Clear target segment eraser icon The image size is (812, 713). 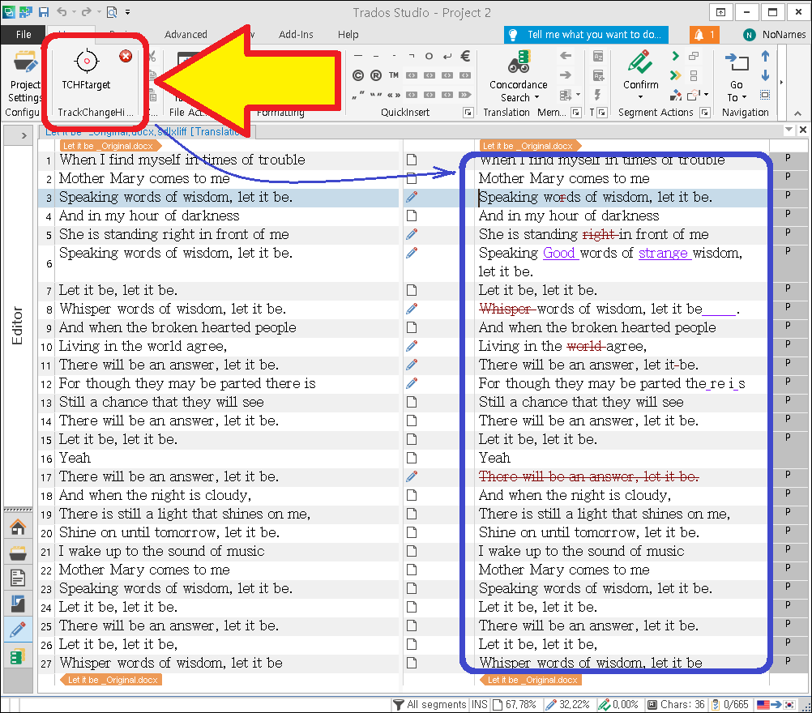[675, 96]
